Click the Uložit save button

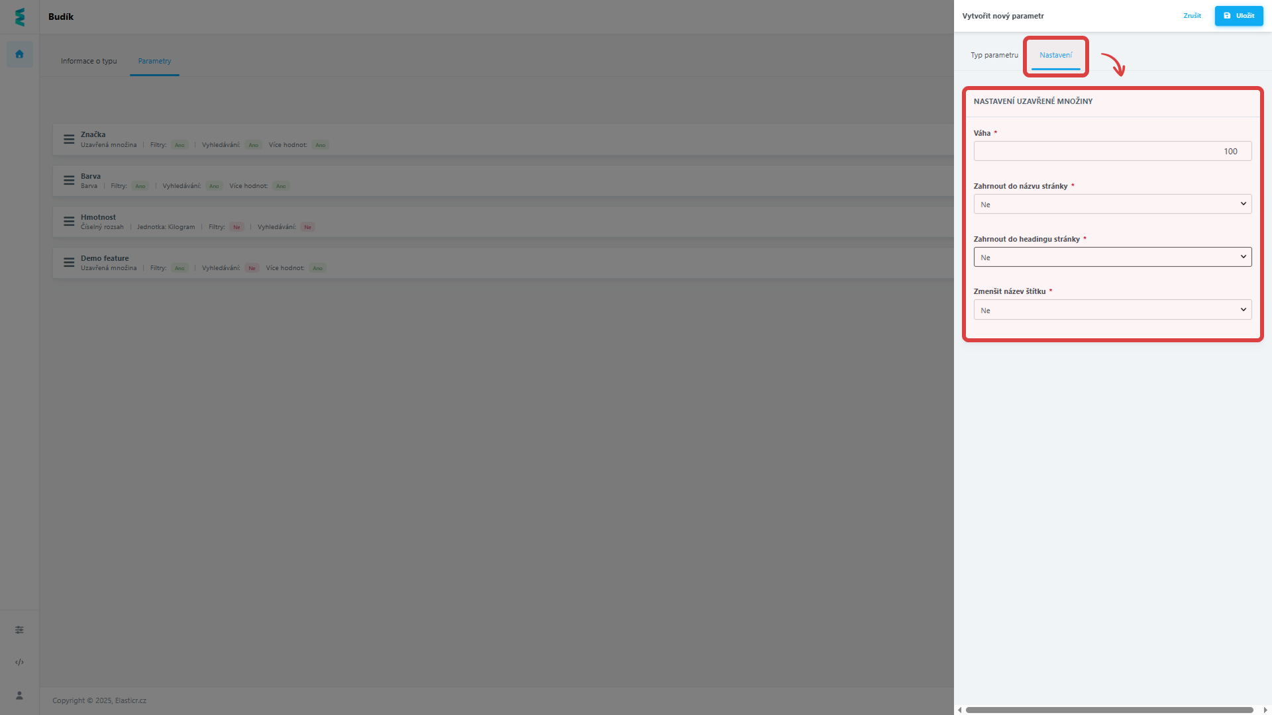(1238, 16)
